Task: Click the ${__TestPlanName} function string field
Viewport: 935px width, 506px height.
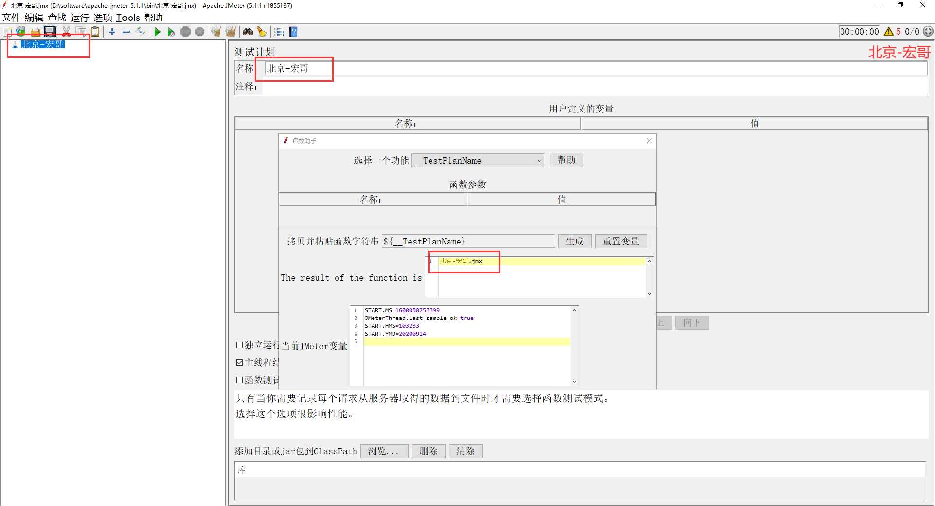Action: 468,241
